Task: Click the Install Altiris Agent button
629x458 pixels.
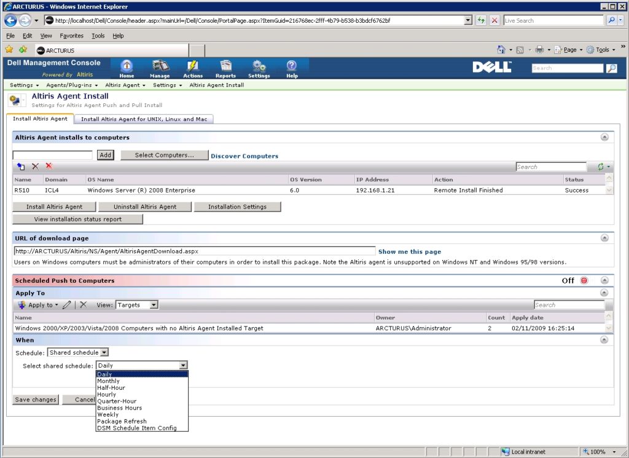Action: pos(54,207)
